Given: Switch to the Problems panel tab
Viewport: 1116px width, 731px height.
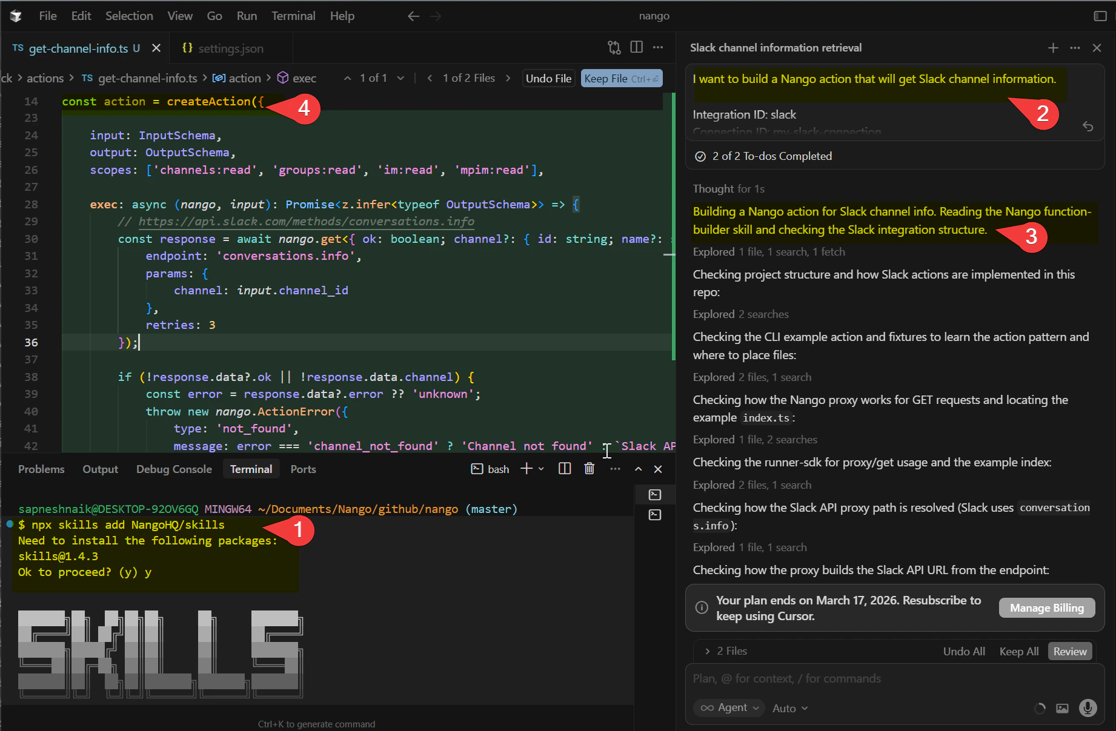Looking at the screenshot, I should coord(41,469).
